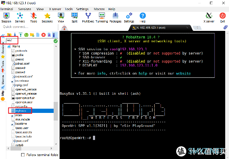The height and width of the screenshot is (159, 229).
Task: Open the Help menu
Action: pyautogui.click(x=112, y=9)
